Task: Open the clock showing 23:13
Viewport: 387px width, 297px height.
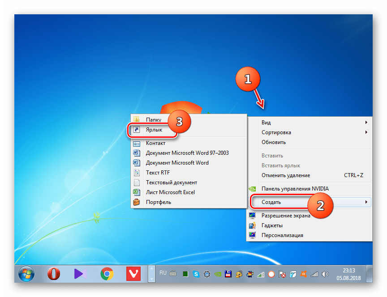Action: (349, 274)
